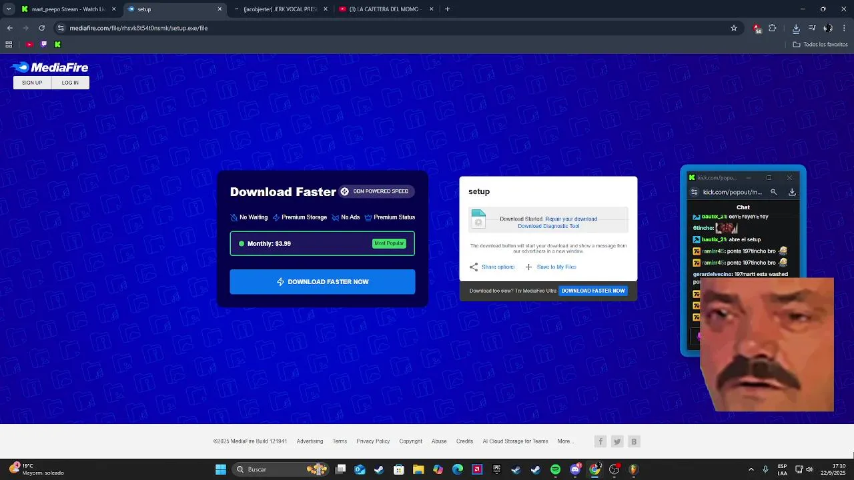Click the Save to My Files plus icon
Screen dimensions: 854x480
528,267
